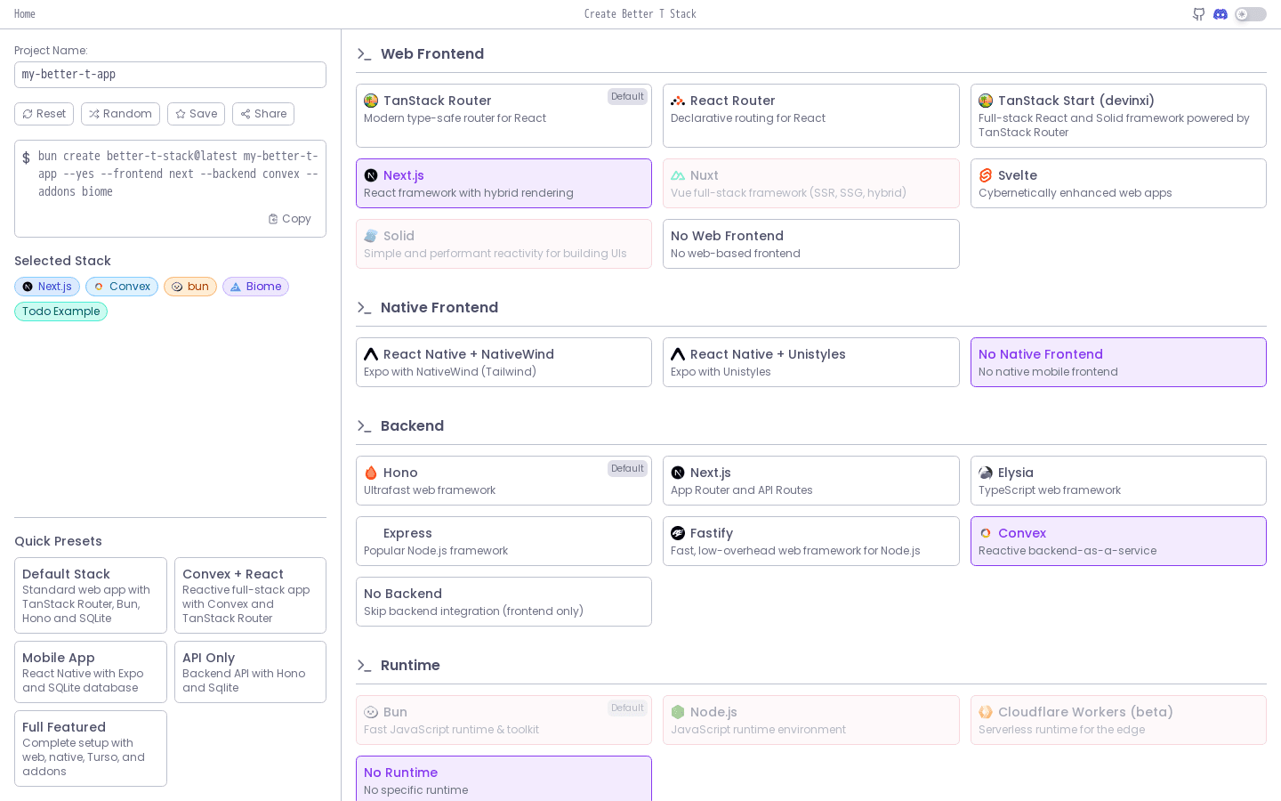Share the current stack
The height and width of the screenshot is (801, 1281).
(x=263, y=114)
